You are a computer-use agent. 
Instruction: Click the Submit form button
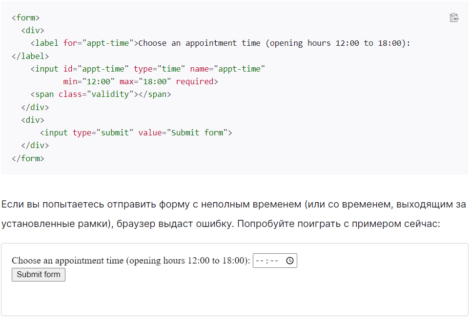39,274
